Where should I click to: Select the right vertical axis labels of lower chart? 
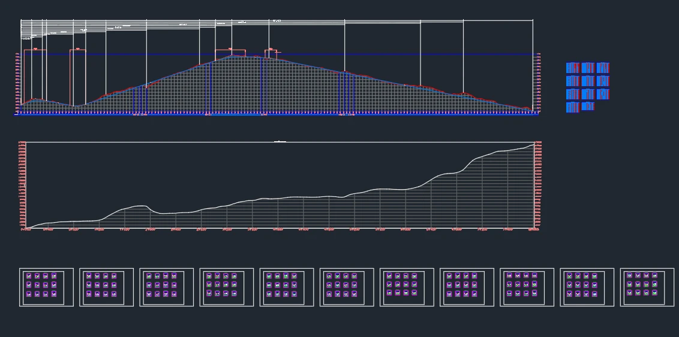[x=538, y=186]
